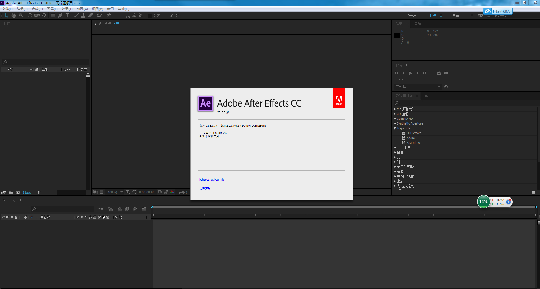Open the Composition Mini-Flowchart icon in timeline

101,209
